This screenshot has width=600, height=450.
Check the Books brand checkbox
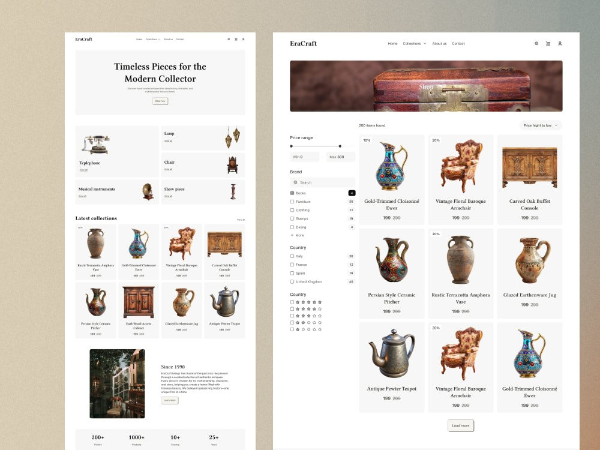(x=292, y=193)
